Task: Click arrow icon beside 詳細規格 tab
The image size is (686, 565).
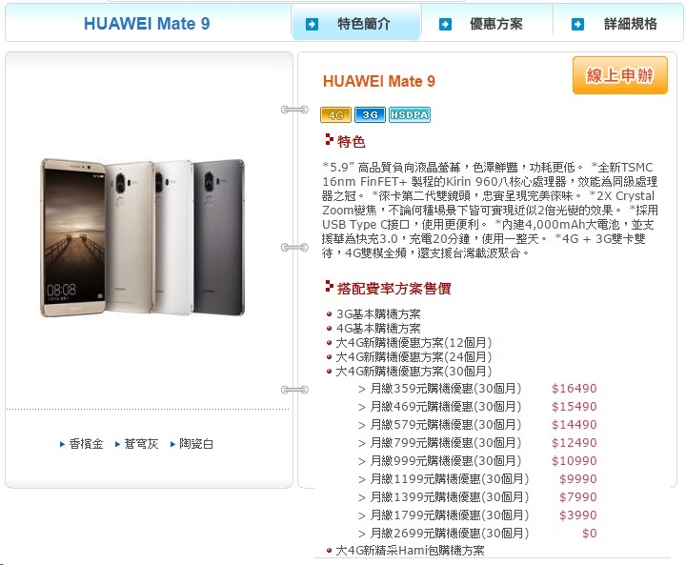Action: (577, 25)
